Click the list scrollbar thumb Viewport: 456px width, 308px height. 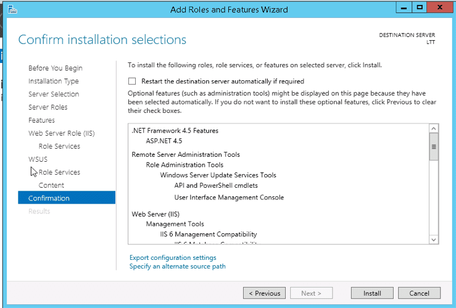coord(433,148)
